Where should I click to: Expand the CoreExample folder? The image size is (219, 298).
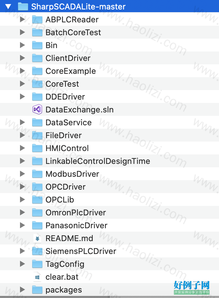pos(22,71)
